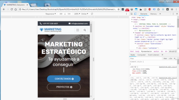Open the bootstrap.min.css link for .col-12 rule
The image size is (179, 100).
pyautogui.click(x=168, y=67)
